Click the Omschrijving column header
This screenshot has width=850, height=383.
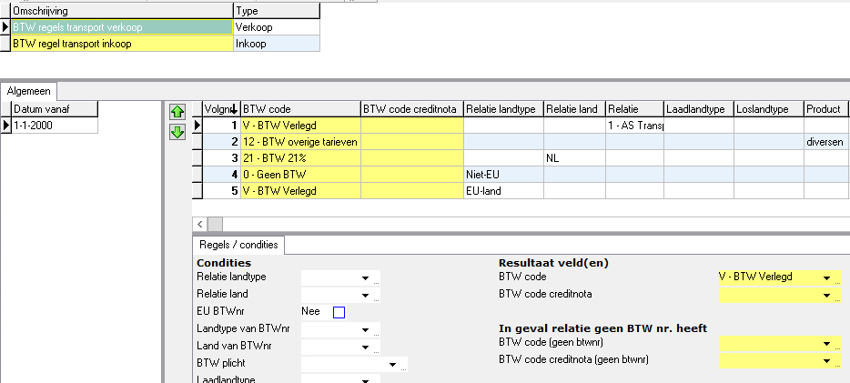click(x=122, y=11)
